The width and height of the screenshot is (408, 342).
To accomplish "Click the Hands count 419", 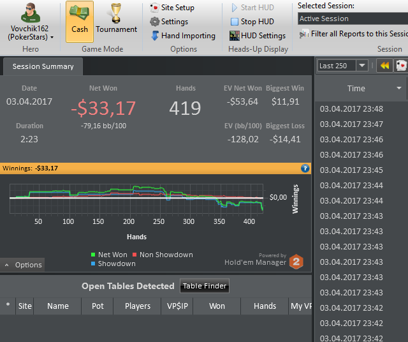I will [x=185, y=108].
